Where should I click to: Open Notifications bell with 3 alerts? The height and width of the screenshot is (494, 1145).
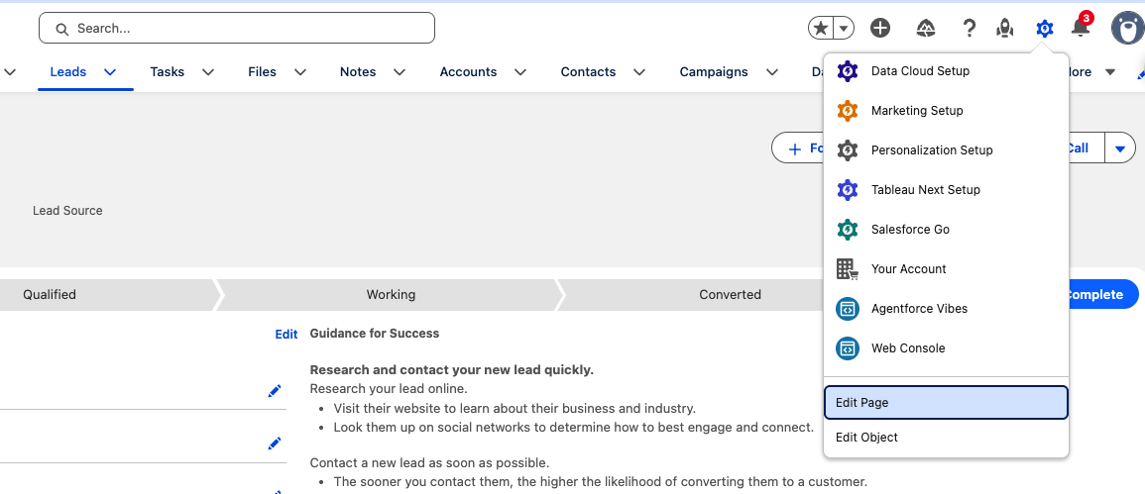1080,28
